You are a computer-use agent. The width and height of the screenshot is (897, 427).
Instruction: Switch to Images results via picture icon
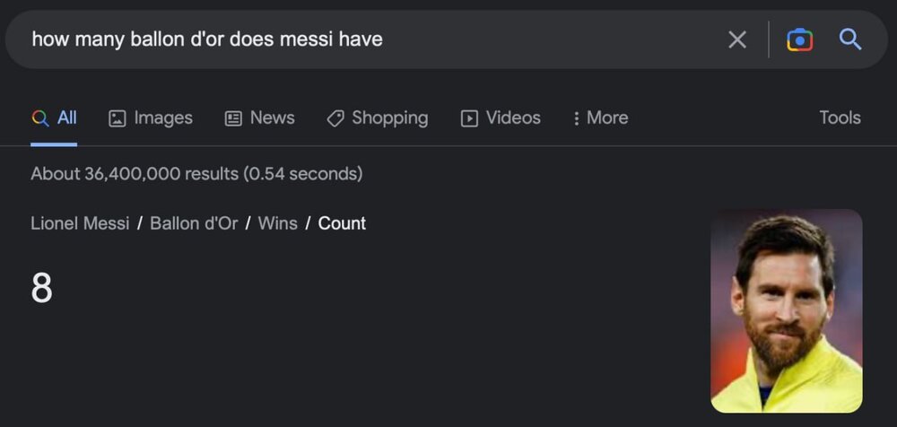point(118,118)
